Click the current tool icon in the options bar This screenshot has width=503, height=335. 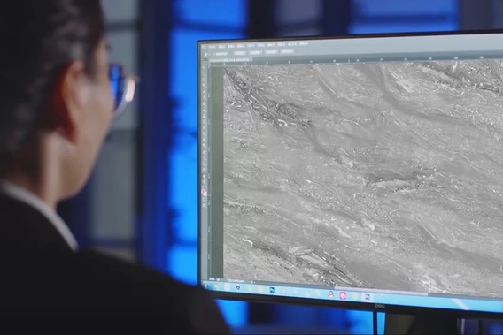point(206,55)
